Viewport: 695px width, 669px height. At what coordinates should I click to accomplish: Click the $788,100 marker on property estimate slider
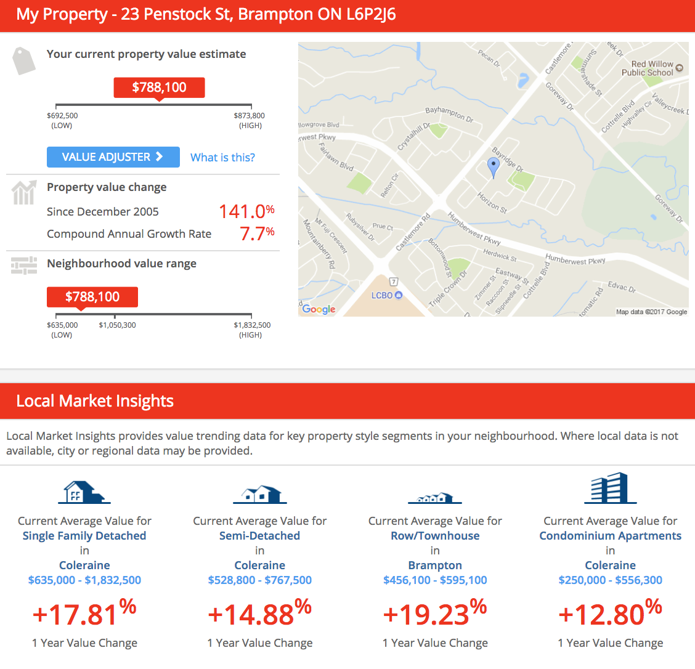tap(159, 87)
